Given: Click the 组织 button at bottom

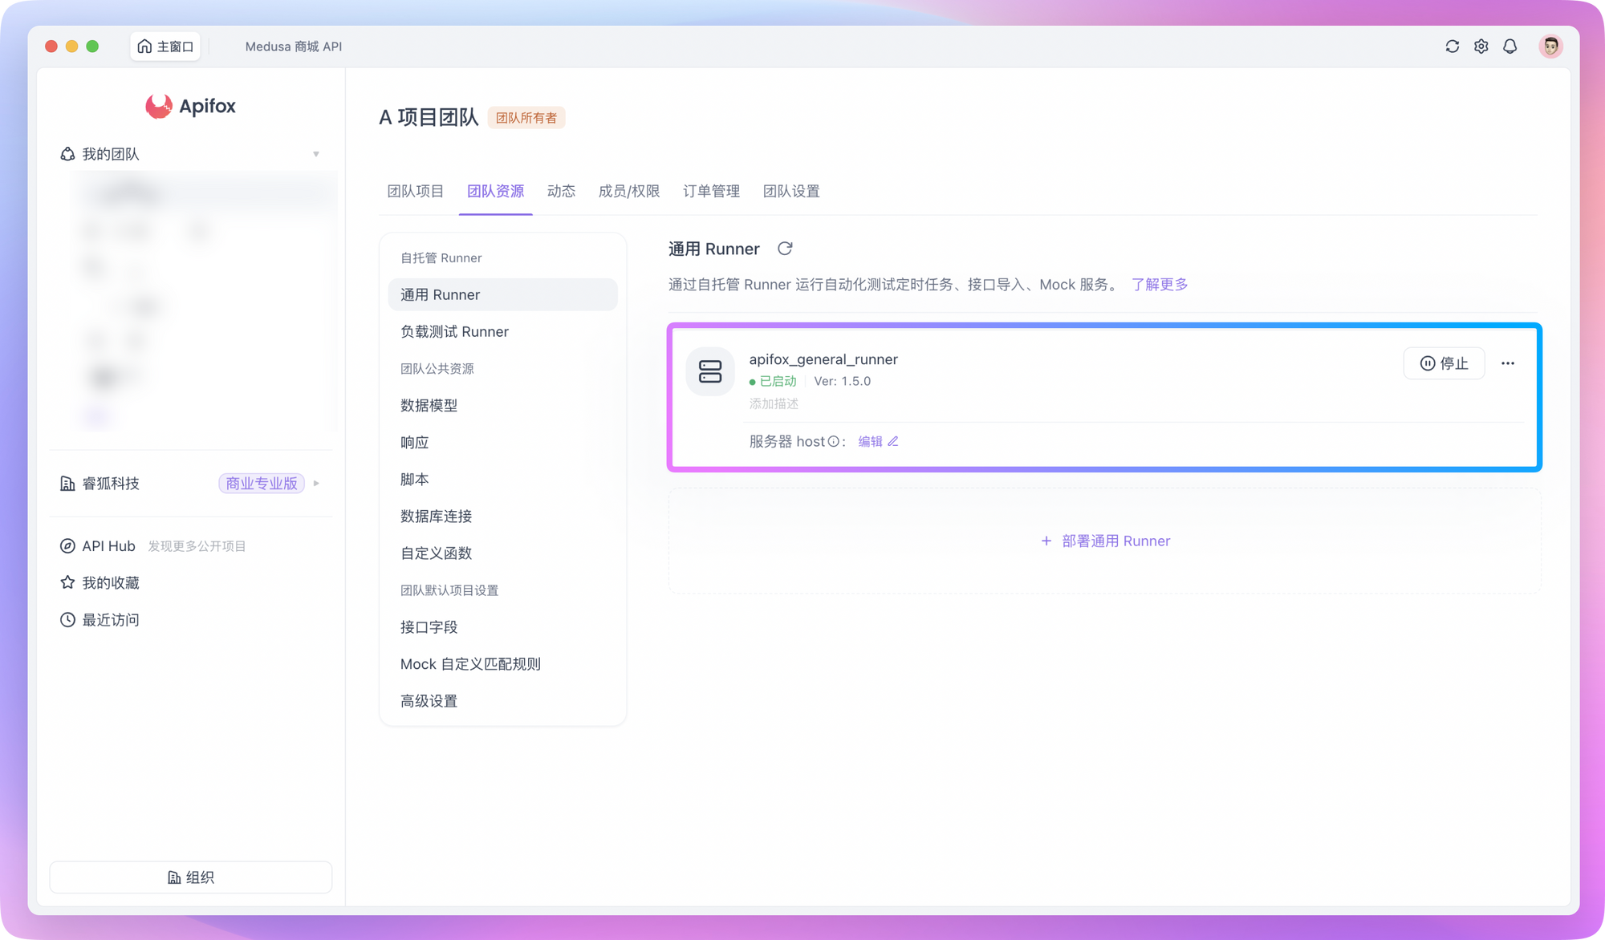Looking at the screenshot, I should click(x=191, y=877).
